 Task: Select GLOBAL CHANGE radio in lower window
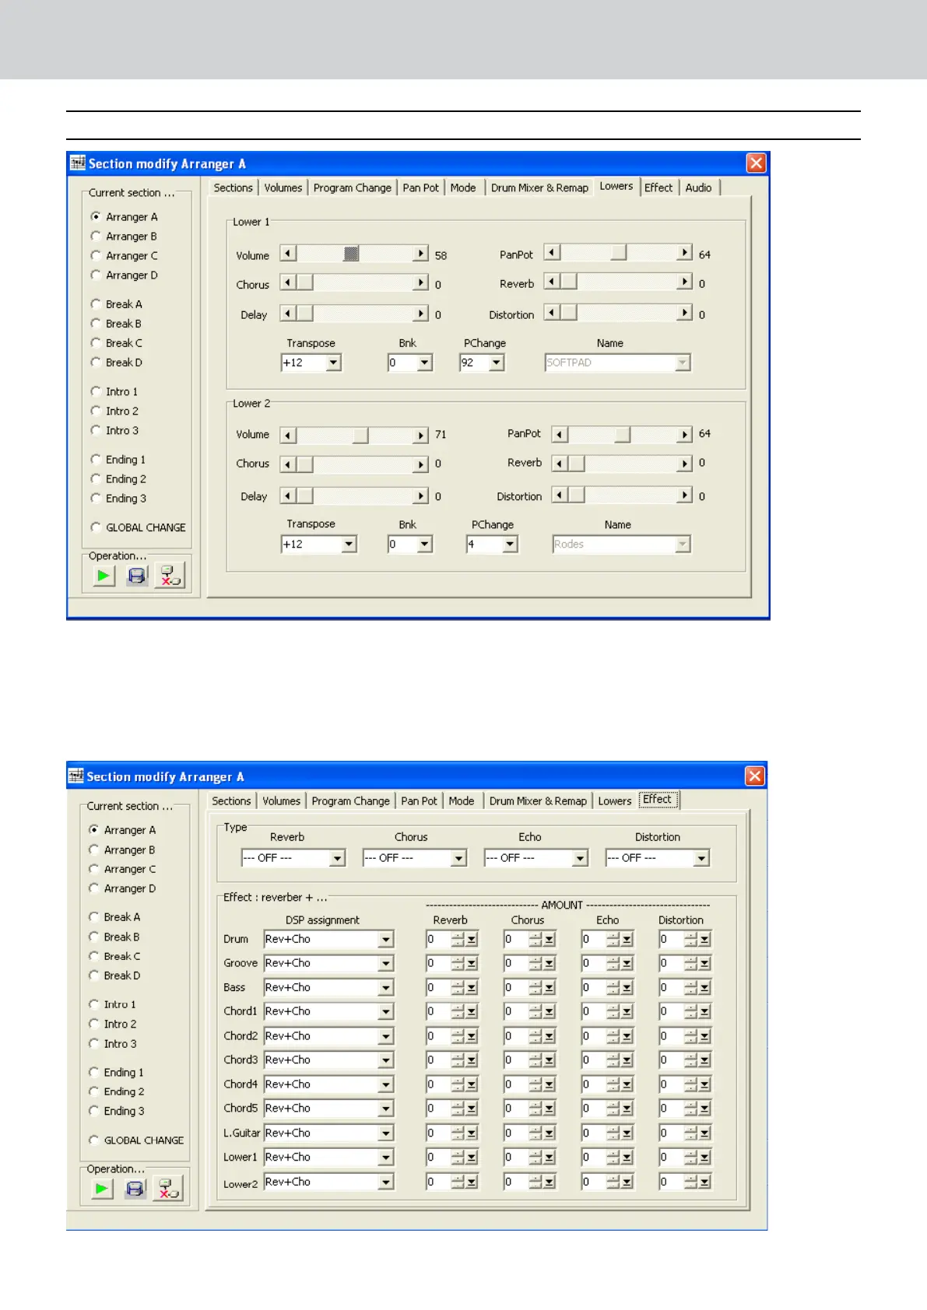point(94,1140)
